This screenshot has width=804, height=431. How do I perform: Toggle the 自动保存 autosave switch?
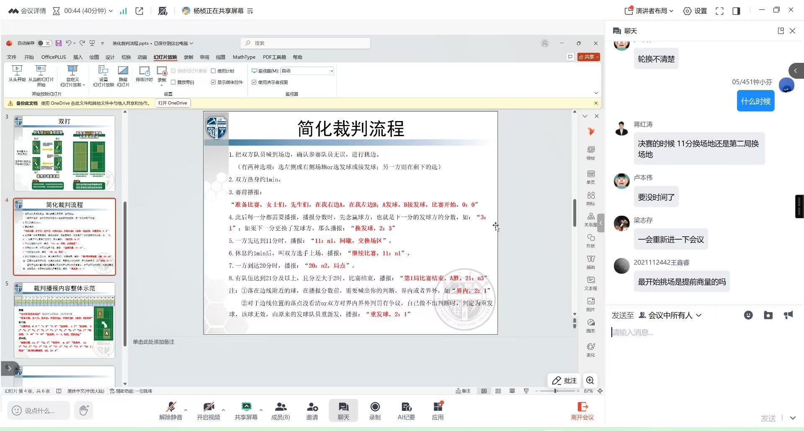(x=44, y=43)
